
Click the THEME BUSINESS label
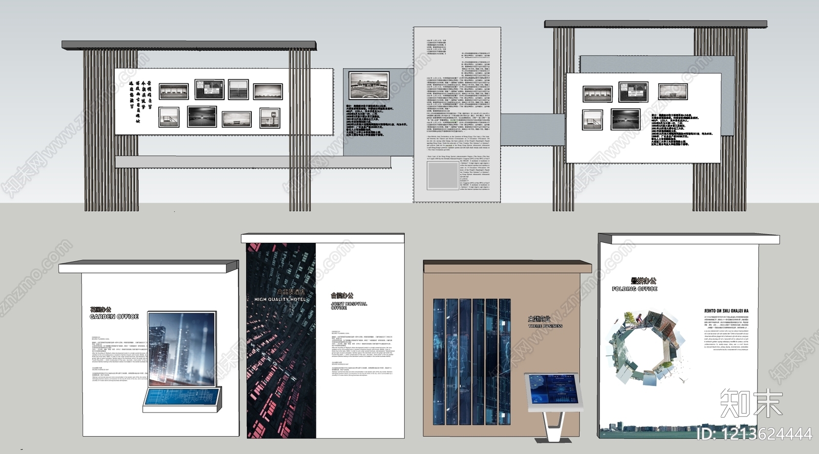(x=545, y=326)
